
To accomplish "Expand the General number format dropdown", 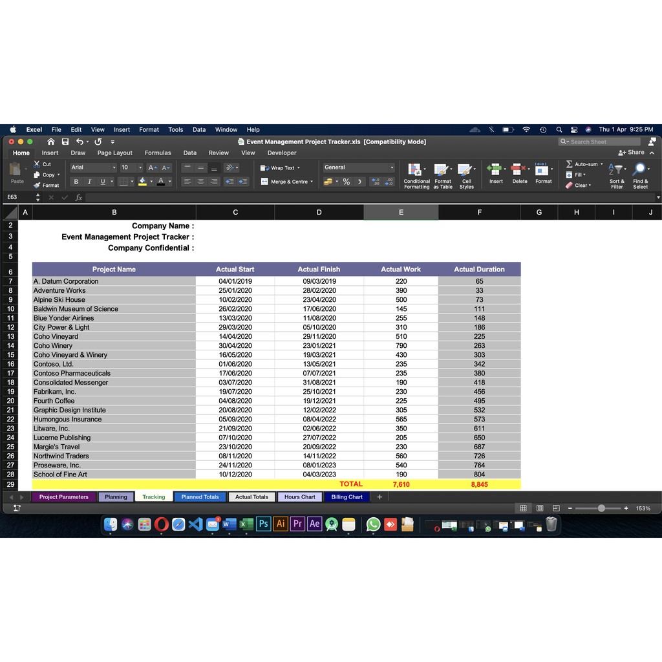I will 391,167.
